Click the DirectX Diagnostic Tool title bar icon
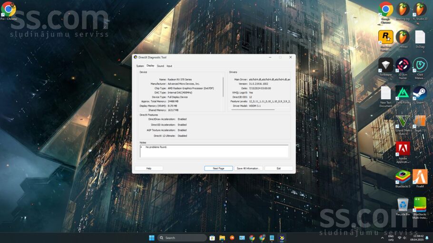The image size is (433, 243). pos(135,57)
